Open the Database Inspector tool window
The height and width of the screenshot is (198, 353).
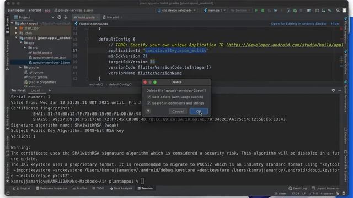coord(51,188)
